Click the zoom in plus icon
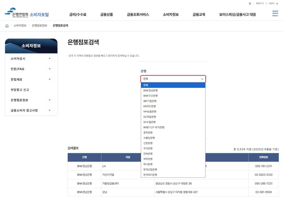 [277, 4]
